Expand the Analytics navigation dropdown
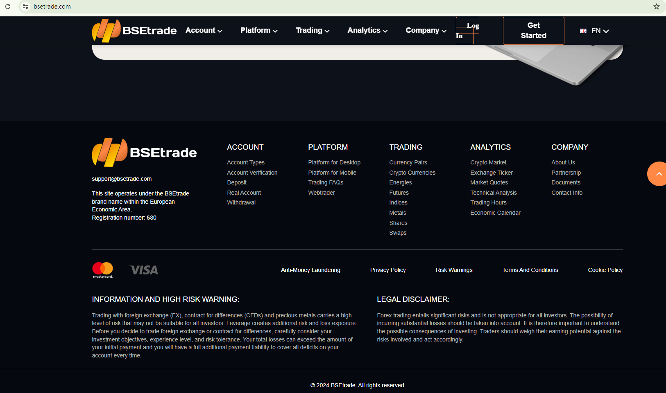The height and width of the screenshot is (393, 666). tap(367, 31)
